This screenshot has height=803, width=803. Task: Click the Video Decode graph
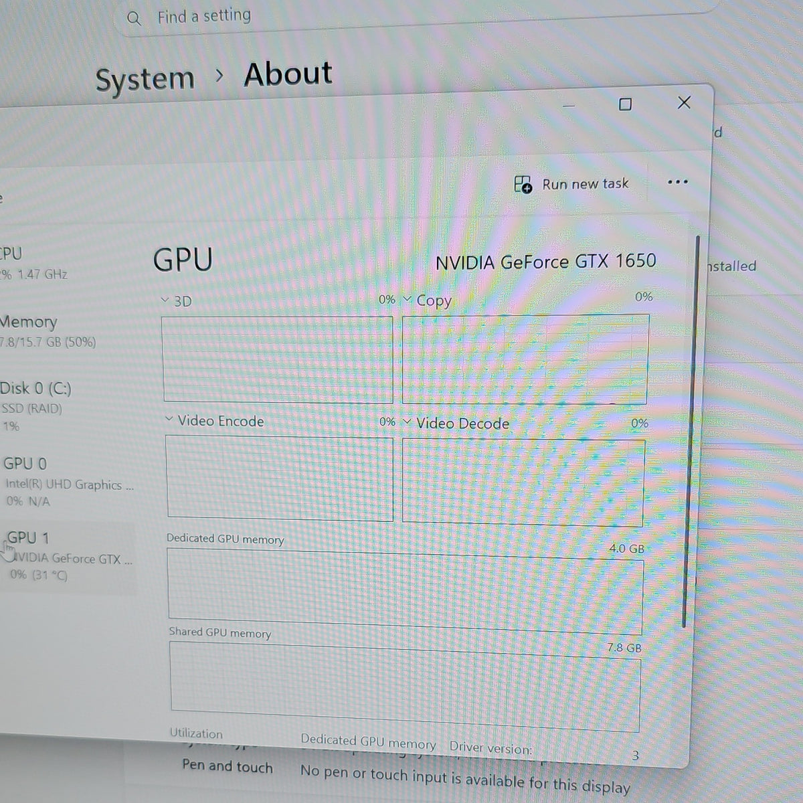point(523,482)
